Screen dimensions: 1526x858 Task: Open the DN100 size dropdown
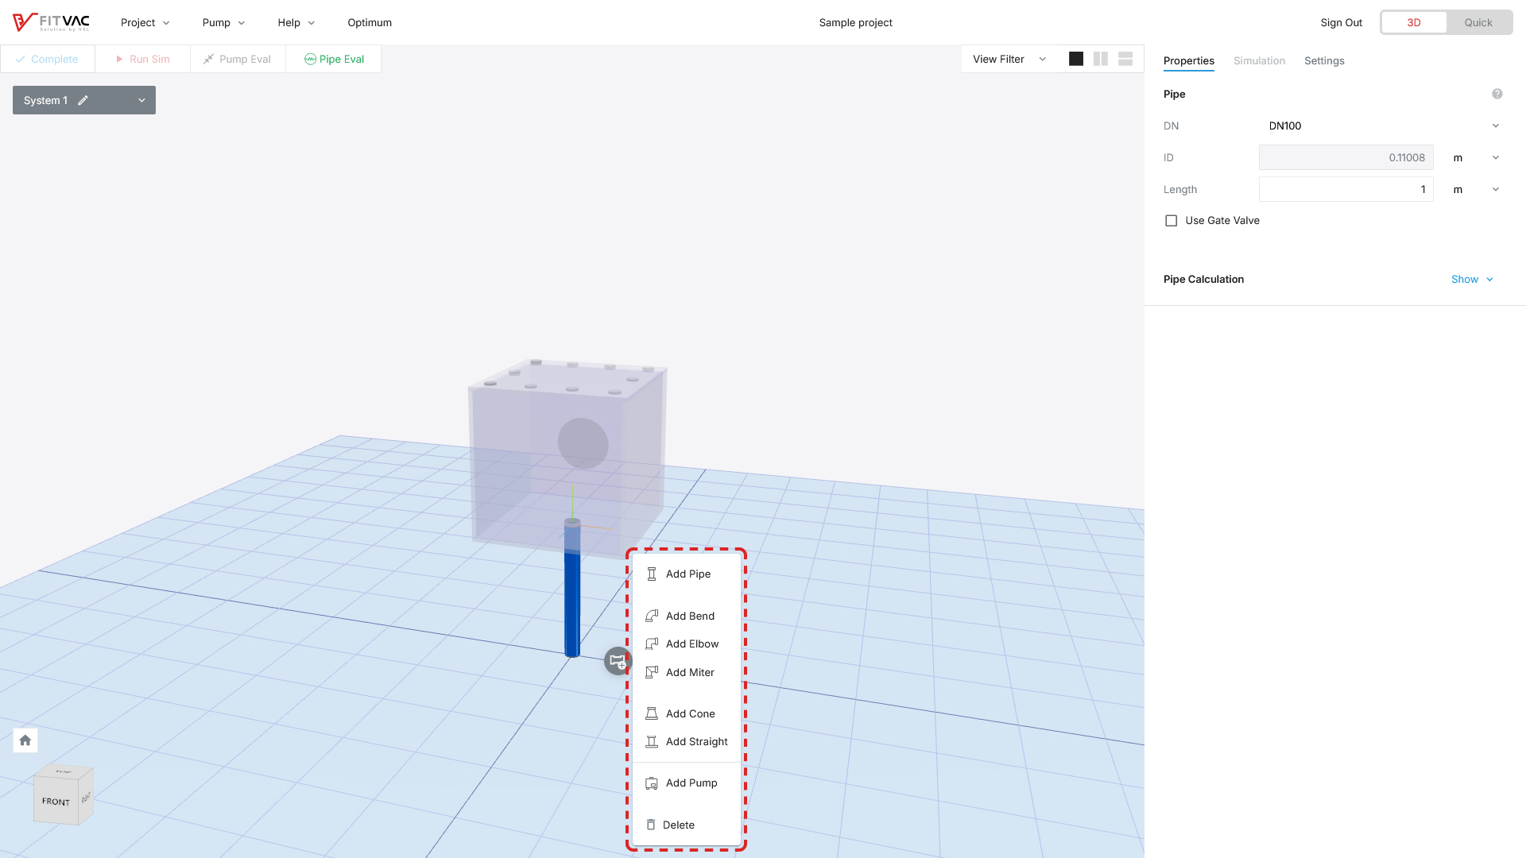pyautogui.click(x=1383, y=126)
